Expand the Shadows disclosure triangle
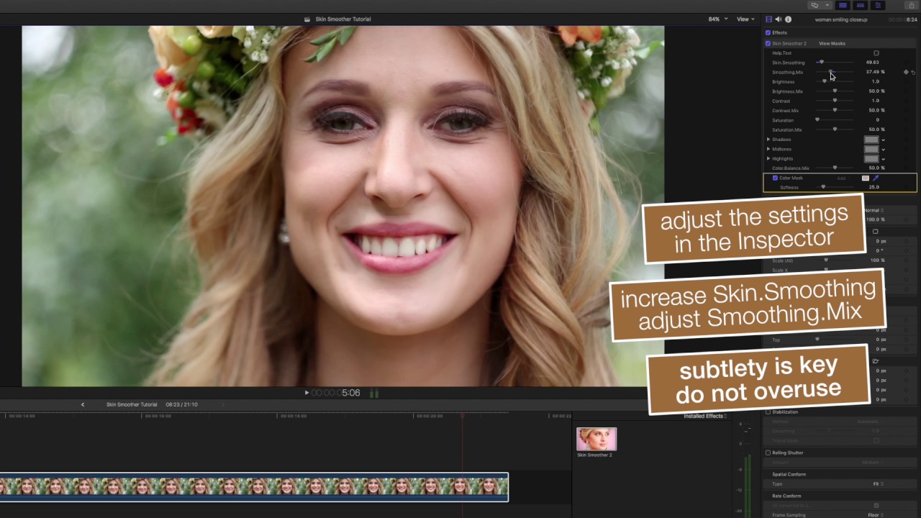This screenshot has width=921, height=518. coord(768,139)
